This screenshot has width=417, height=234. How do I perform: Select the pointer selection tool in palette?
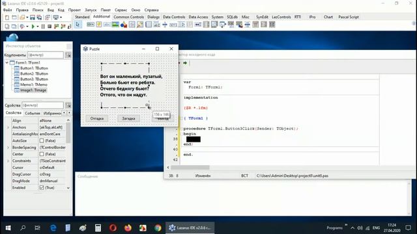click(78, 25)
